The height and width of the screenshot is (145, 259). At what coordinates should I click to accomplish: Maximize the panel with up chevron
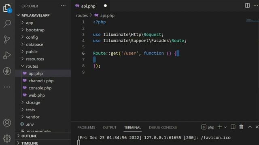250,127
